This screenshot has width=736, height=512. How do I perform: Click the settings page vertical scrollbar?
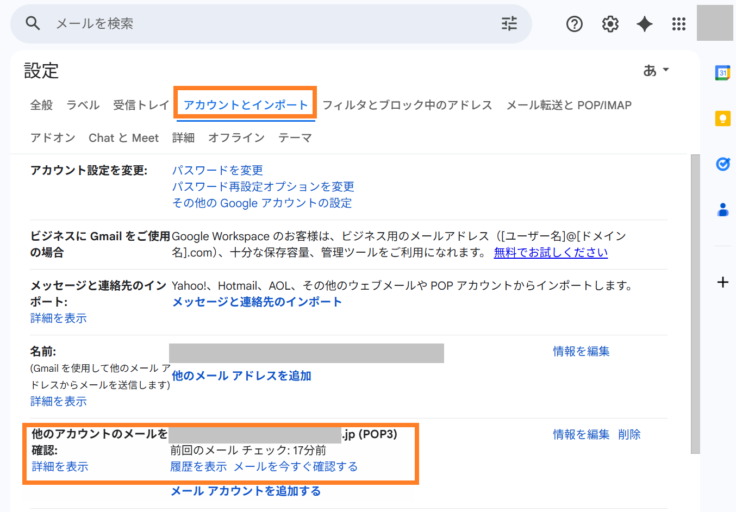[x=695, y=303]
